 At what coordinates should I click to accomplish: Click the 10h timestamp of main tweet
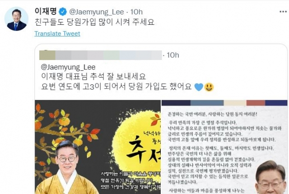(136, 12)
